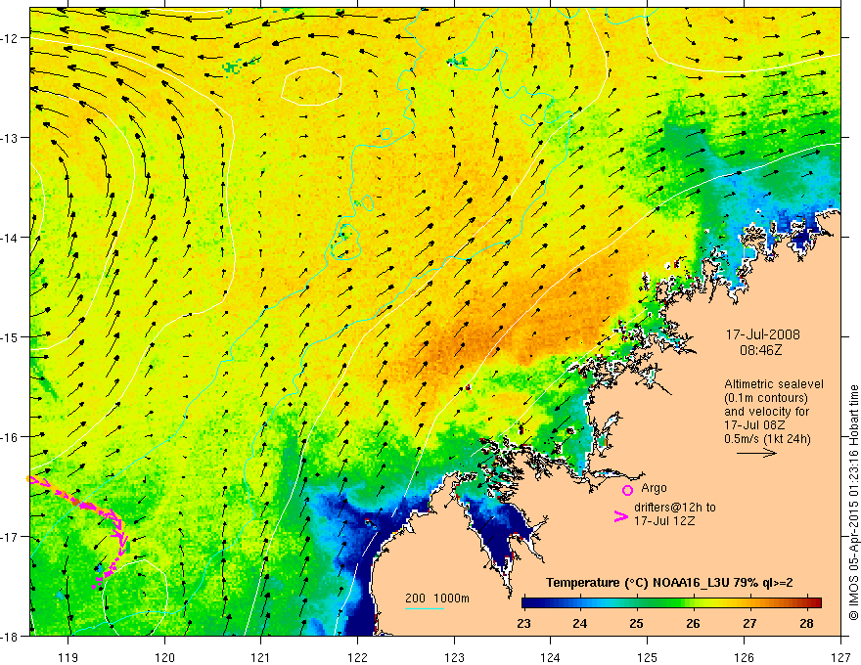Click the time text 08:46Z

tap(760, 349)
